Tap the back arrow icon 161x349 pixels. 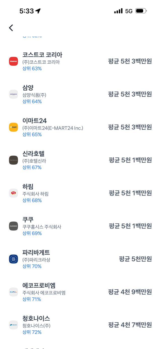tap(11, 28)
